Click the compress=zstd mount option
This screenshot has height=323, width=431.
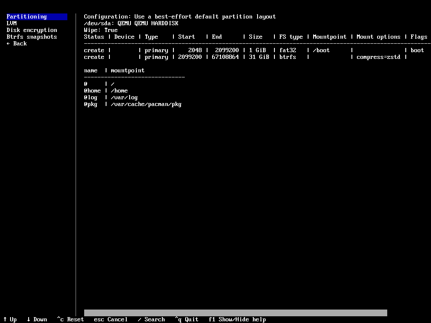378,57
